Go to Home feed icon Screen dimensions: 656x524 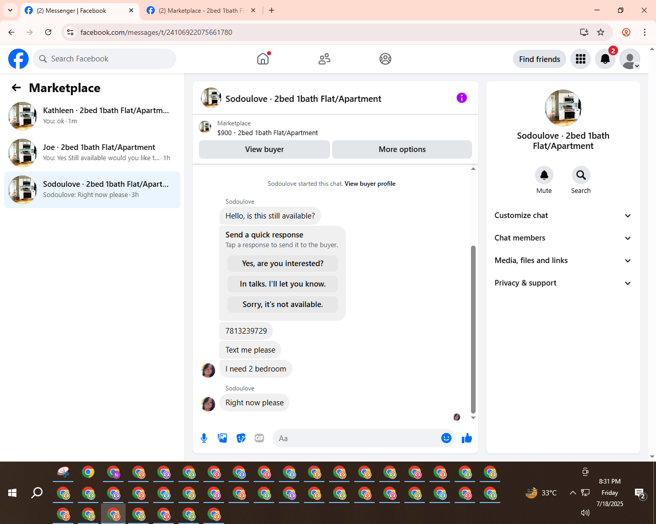coord(263,59)
